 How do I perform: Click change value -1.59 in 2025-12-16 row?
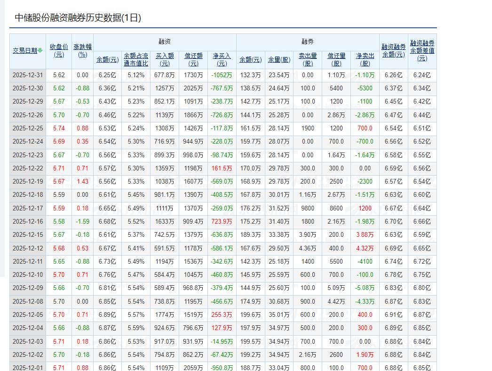tap(82, 221)
